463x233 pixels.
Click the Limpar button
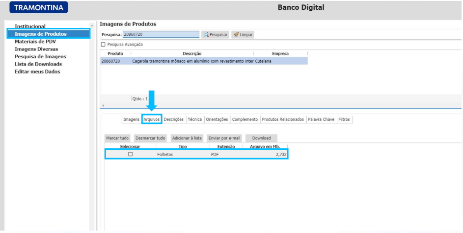pos(243,34)
